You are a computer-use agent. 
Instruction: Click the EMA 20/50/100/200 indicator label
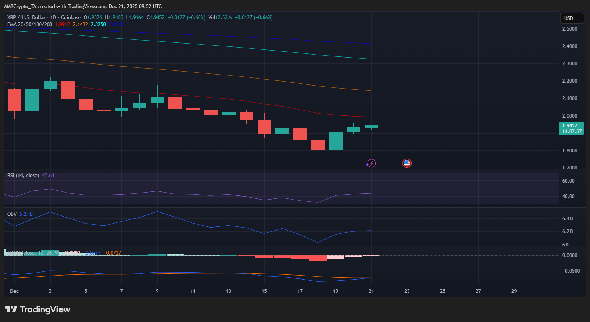(x=30, y=24)
